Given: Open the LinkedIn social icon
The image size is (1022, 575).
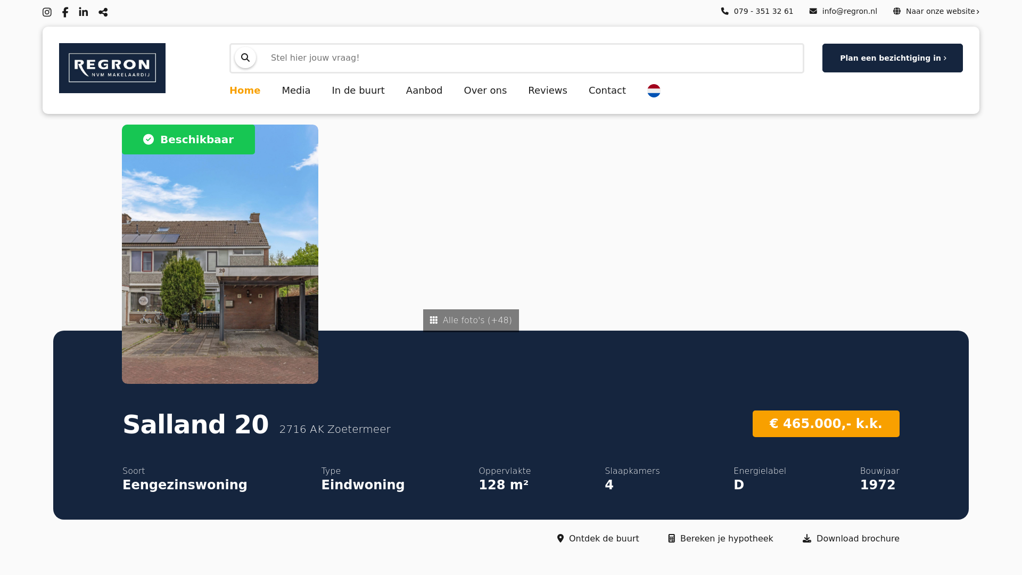Looking at the screenshot, I should [84, 12].
